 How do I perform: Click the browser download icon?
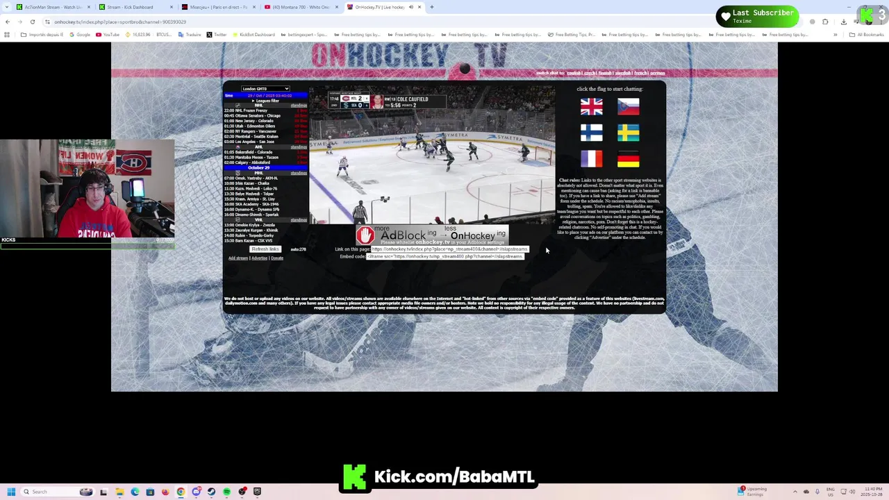843,22
